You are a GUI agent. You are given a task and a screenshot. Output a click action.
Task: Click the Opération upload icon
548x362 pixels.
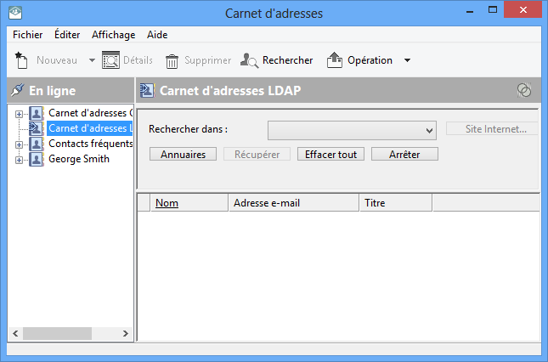334,59
